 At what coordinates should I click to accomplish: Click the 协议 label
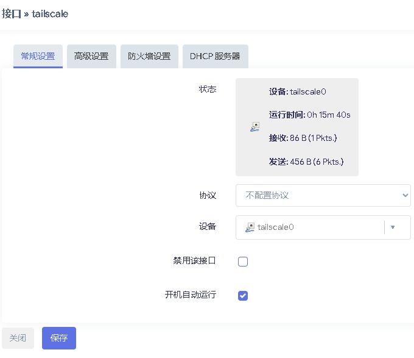tap(208, 195)
